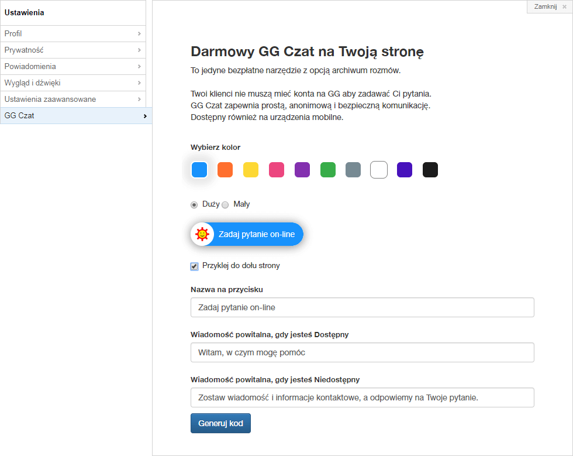Viewport: 573px width, 456px height.
Task: Click the chevron next to Prywatność
Action: [139, 50]
